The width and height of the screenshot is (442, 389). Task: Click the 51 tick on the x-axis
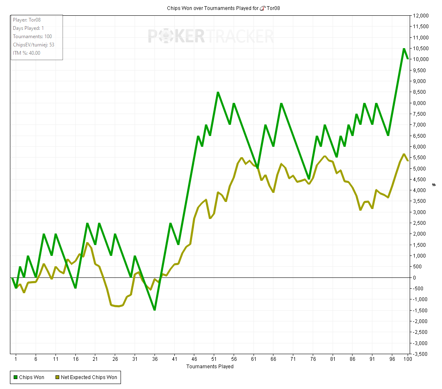(x=213, y=359)
